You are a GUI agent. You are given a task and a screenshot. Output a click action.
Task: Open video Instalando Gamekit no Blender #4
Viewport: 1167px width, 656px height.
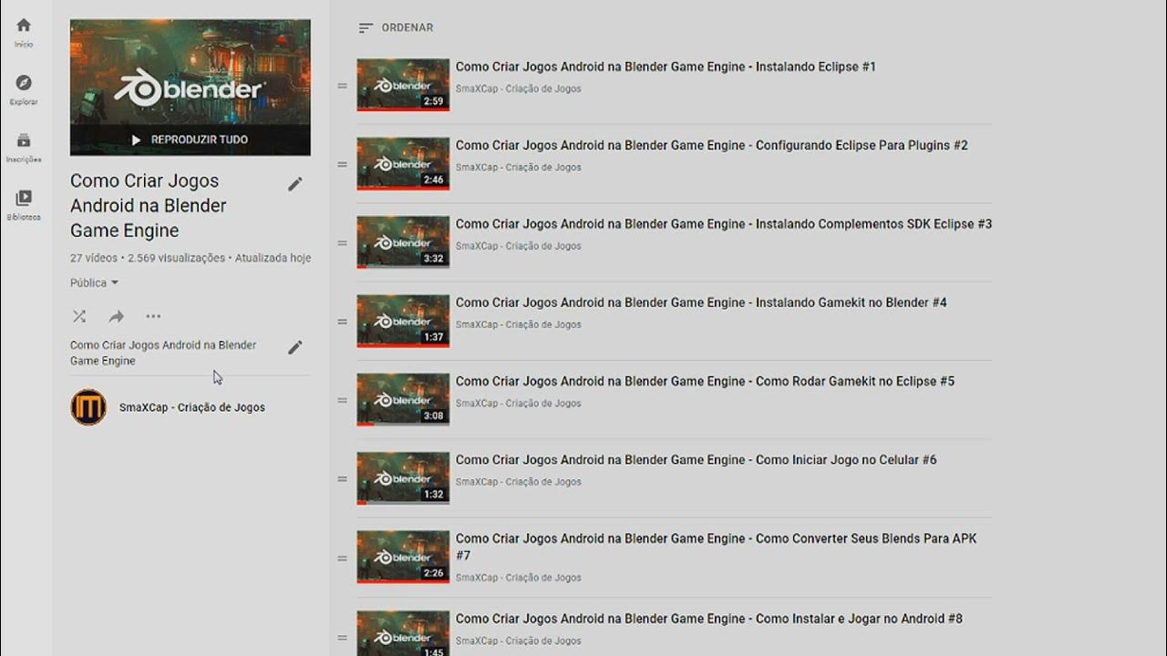(x=701, y=302)
